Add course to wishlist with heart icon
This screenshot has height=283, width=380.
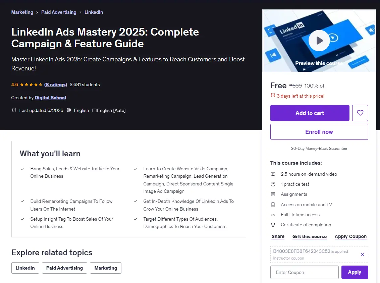coord(360,113)
